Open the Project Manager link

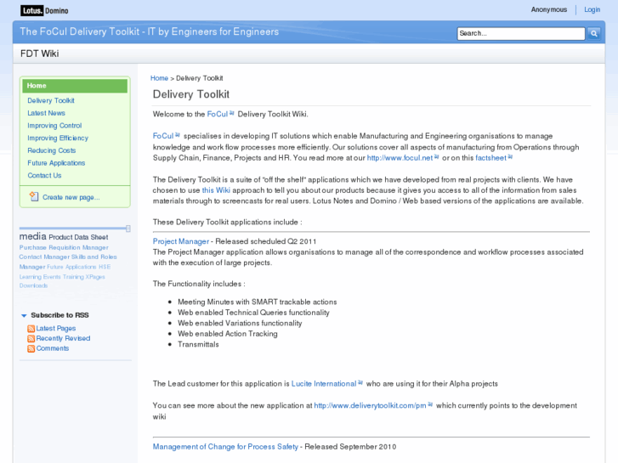pos(181,241)
